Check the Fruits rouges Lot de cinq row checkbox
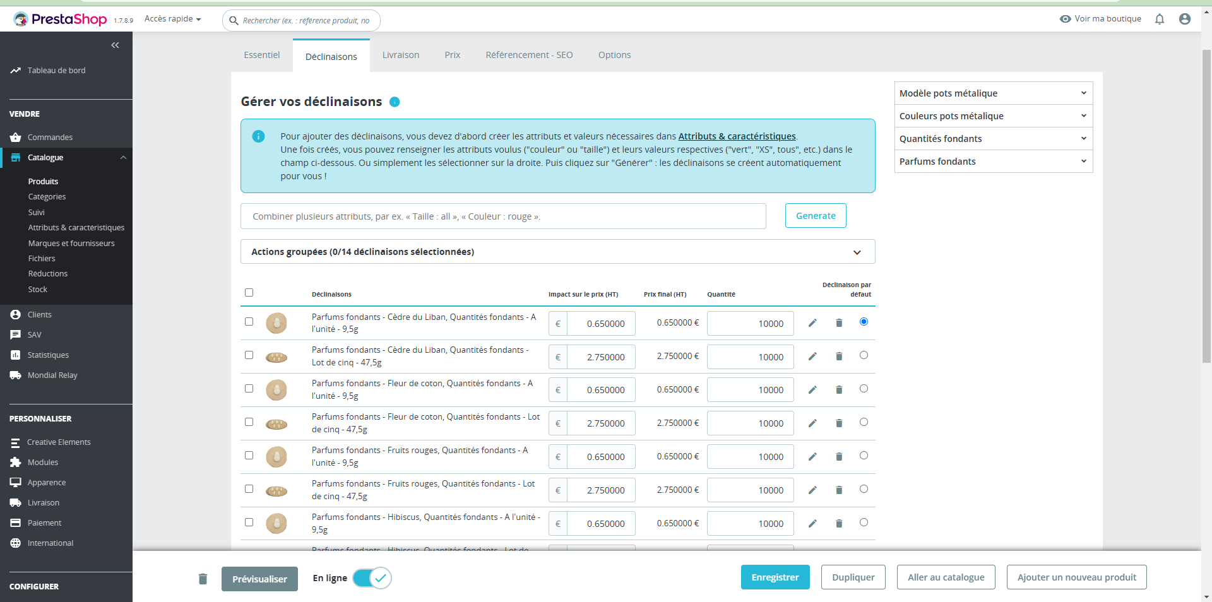The width and height of the screenshot is (1212, 602). click(x=249, y=489)
